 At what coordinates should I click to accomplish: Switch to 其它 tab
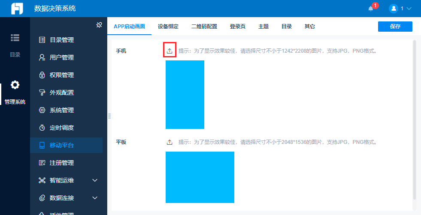[309, 27]
